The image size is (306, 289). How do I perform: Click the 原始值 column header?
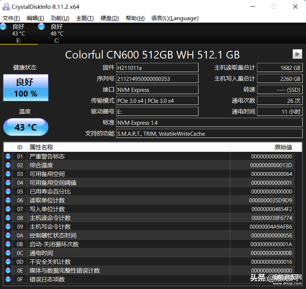tap(262, 147)
